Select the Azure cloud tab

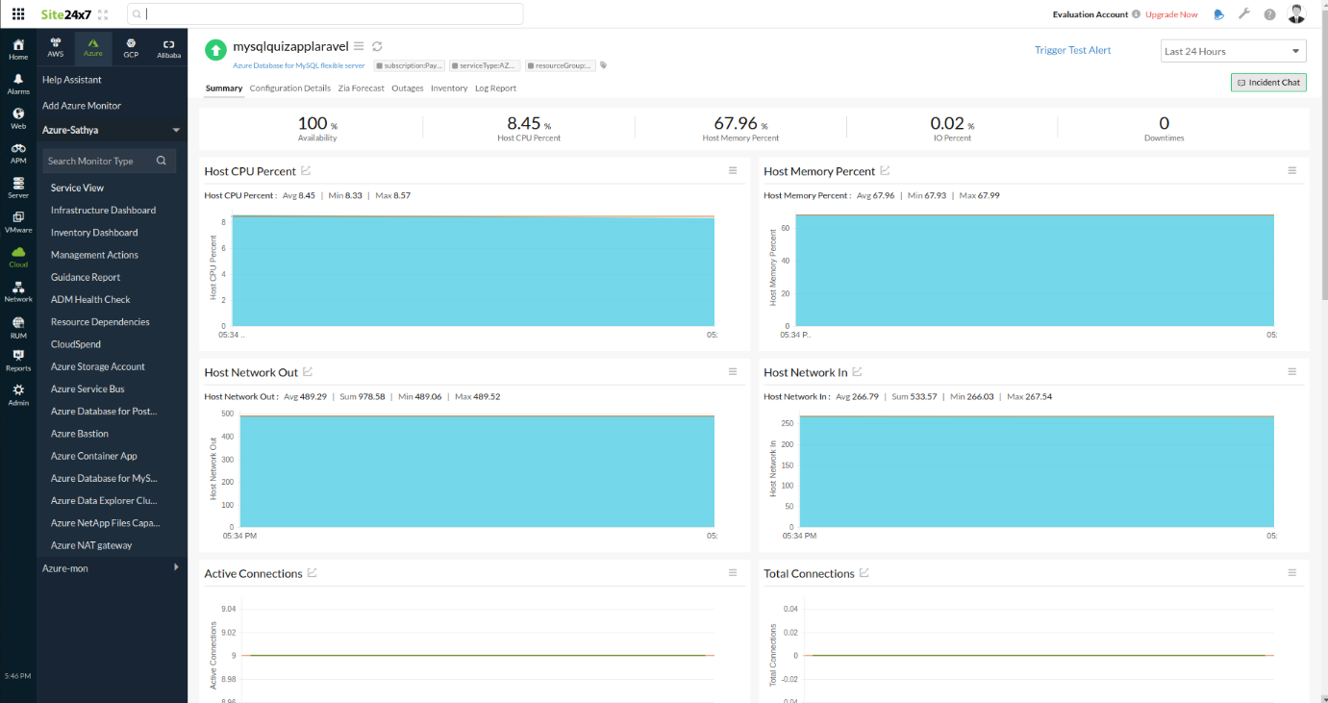pos(93,48)
